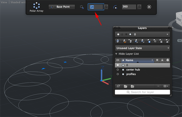Click the color column header icon

123,60
